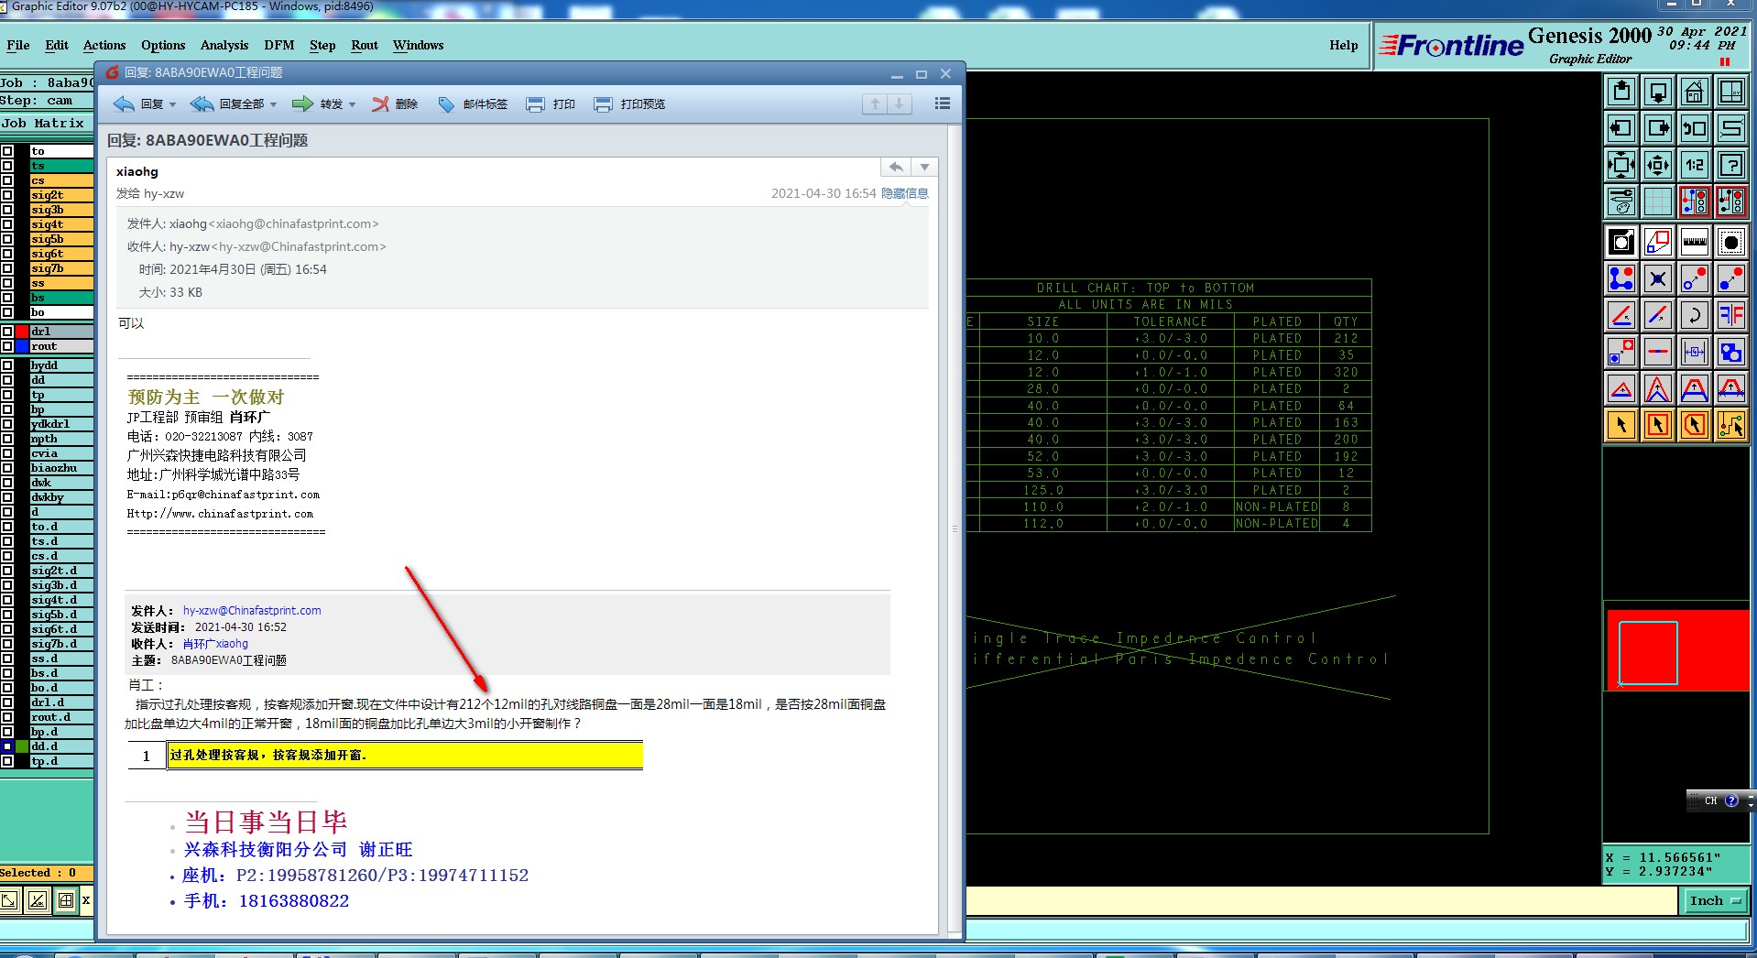Click the pan up arrow icon
Viewport: 1757px width, 958px height.
[x=1621, y=93]
